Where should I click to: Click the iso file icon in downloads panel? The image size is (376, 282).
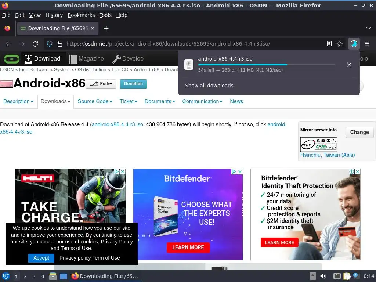click(x=189, y=65)
